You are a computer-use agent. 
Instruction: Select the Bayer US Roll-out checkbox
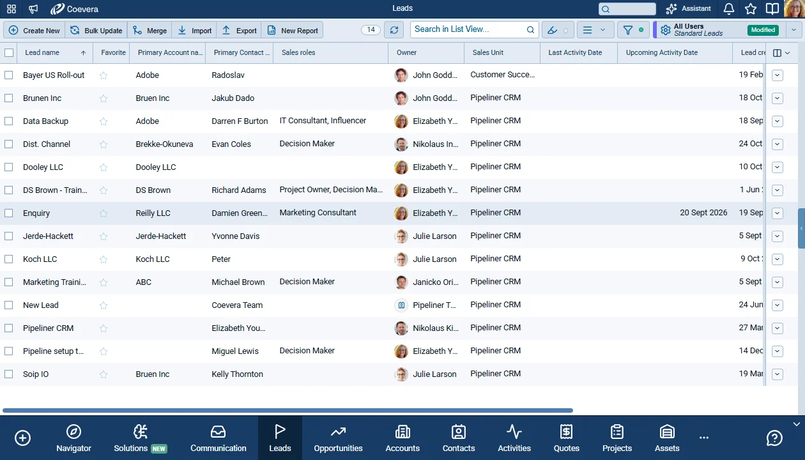[9, 75]
